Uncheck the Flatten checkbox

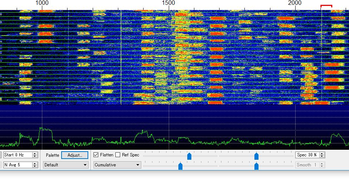(x=96, y=155)
